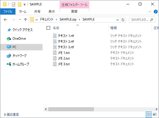Click the folder icon in the address bar
159x118 pixels.
32,20
